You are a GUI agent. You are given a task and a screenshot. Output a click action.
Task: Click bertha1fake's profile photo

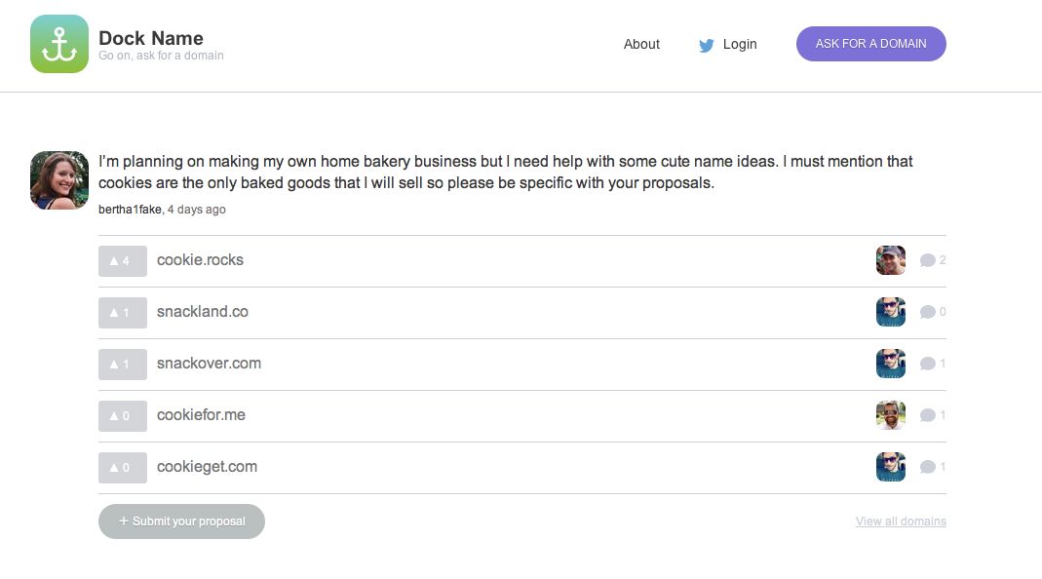tap(59, 180)
